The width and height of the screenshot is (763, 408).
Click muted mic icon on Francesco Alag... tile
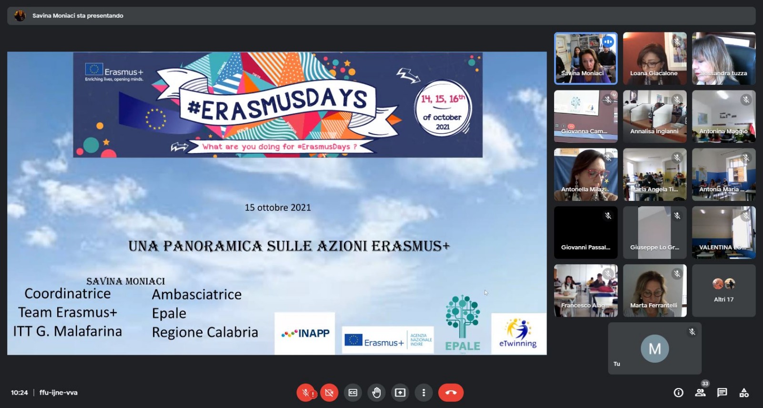coord(608,274)
